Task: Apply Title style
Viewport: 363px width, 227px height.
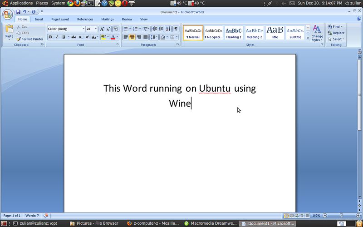Action: click(275, 33)
